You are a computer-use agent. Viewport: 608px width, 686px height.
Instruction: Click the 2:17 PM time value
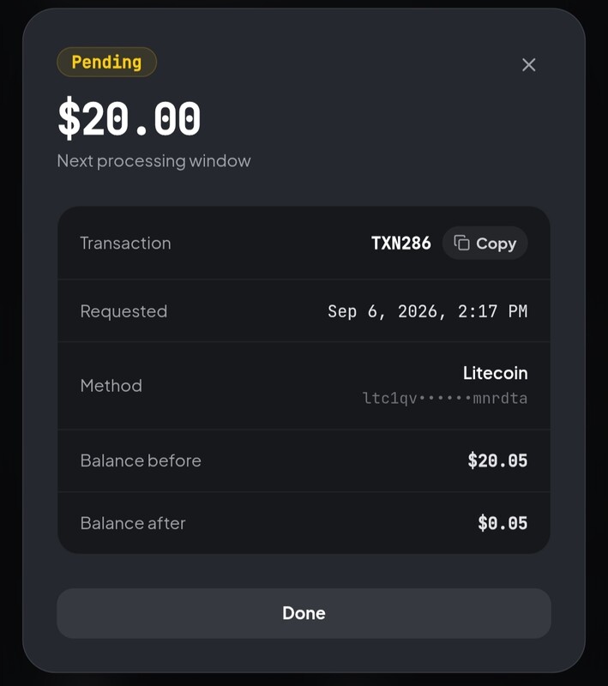(492, 311)
